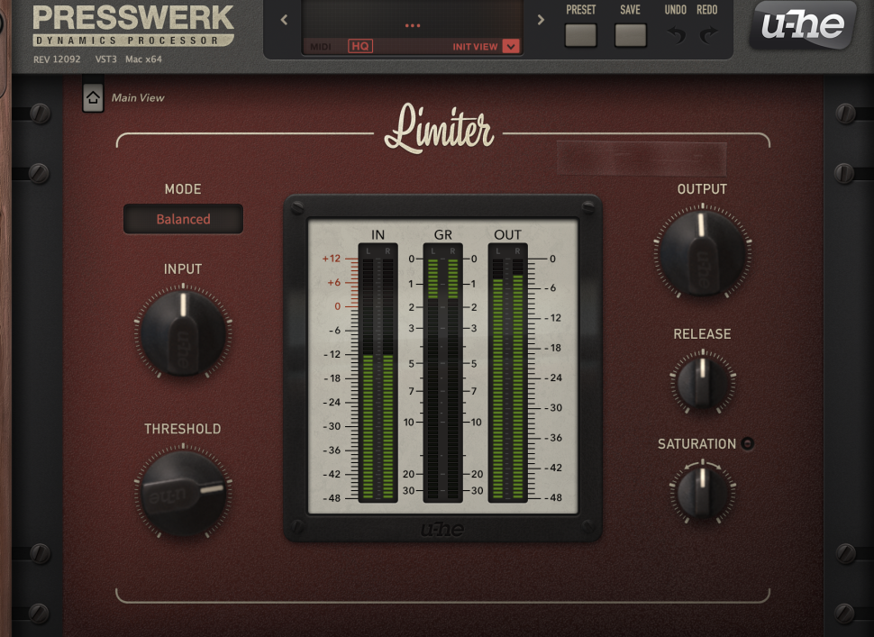Open the Mode selector showing Balanced
Screen dimensions: 874x637
[x=184, y=219]
